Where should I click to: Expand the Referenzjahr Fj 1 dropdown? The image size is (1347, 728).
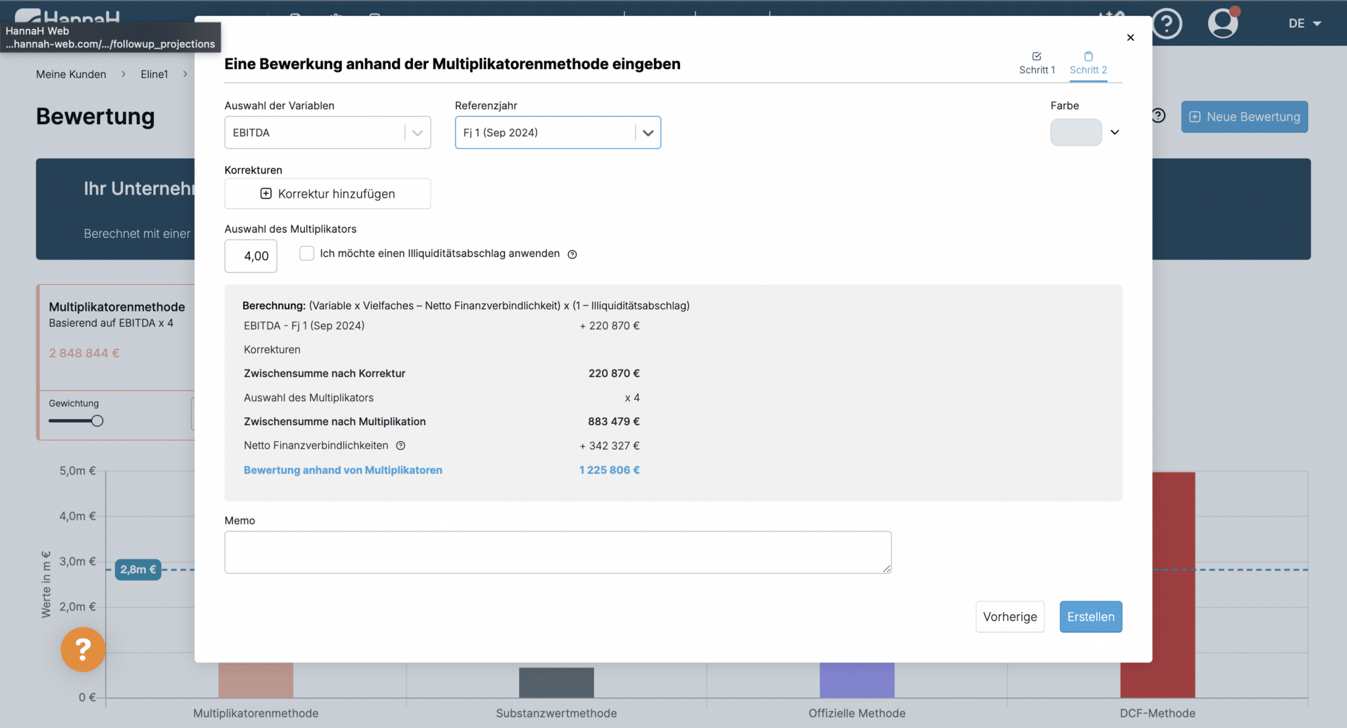pos(557,133)
